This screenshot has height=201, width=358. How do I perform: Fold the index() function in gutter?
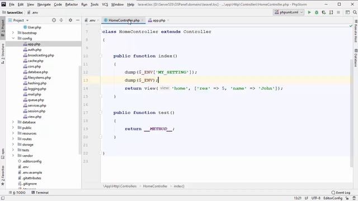(101, 56)
